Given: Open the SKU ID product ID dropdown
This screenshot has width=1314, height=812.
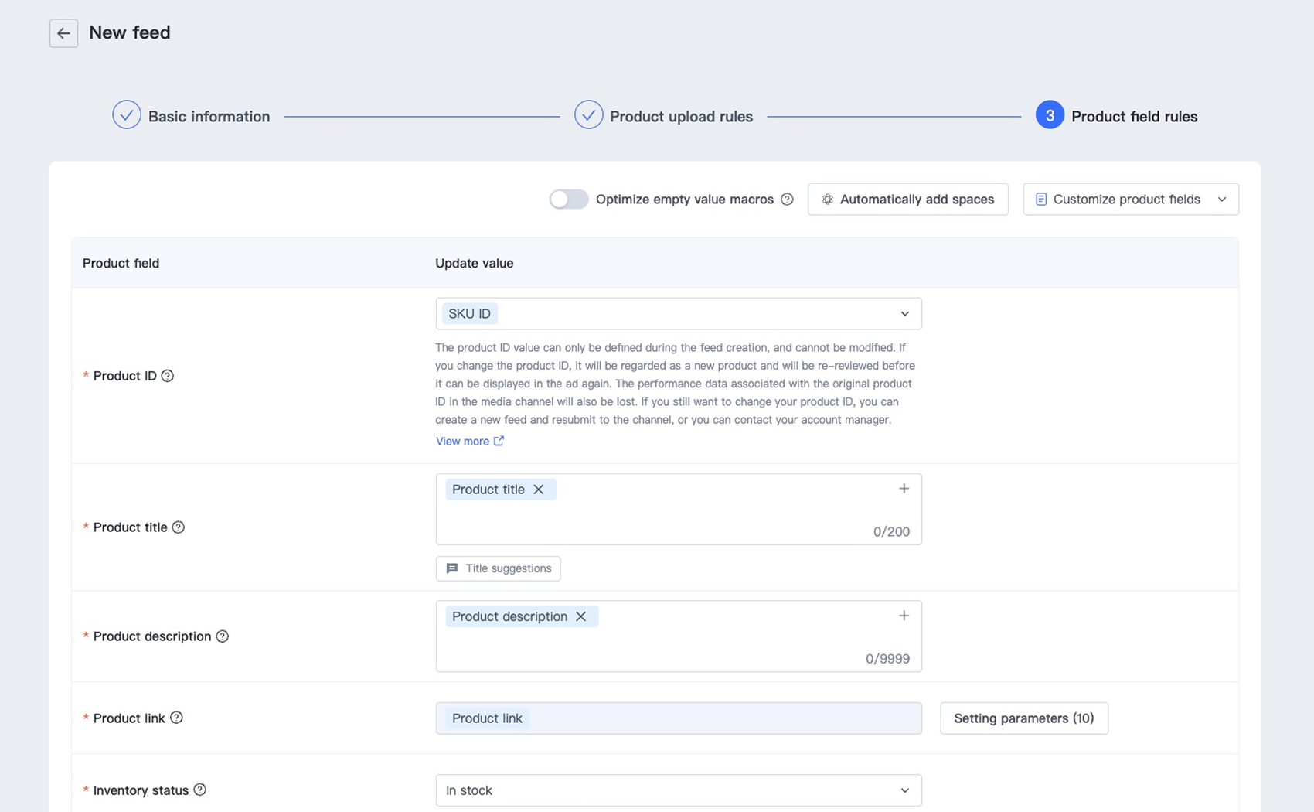Looking at the screenshot, I should pyautogui.click(x=678, y=314).
